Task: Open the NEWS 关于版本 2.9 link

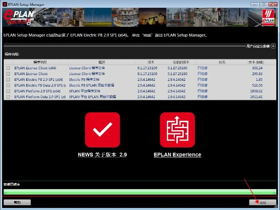Action: pyautogui.click(x=103, y=155)
